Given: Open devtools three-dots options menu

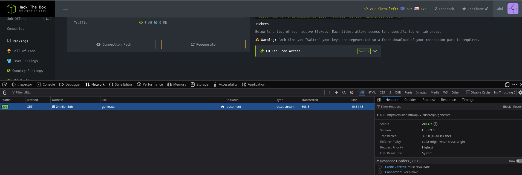Looking at the screenshot, I should pos(515,84).
